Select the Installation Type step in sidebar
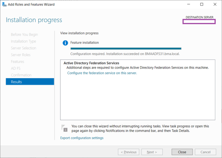The image size is (222, 158). (23, 41)
